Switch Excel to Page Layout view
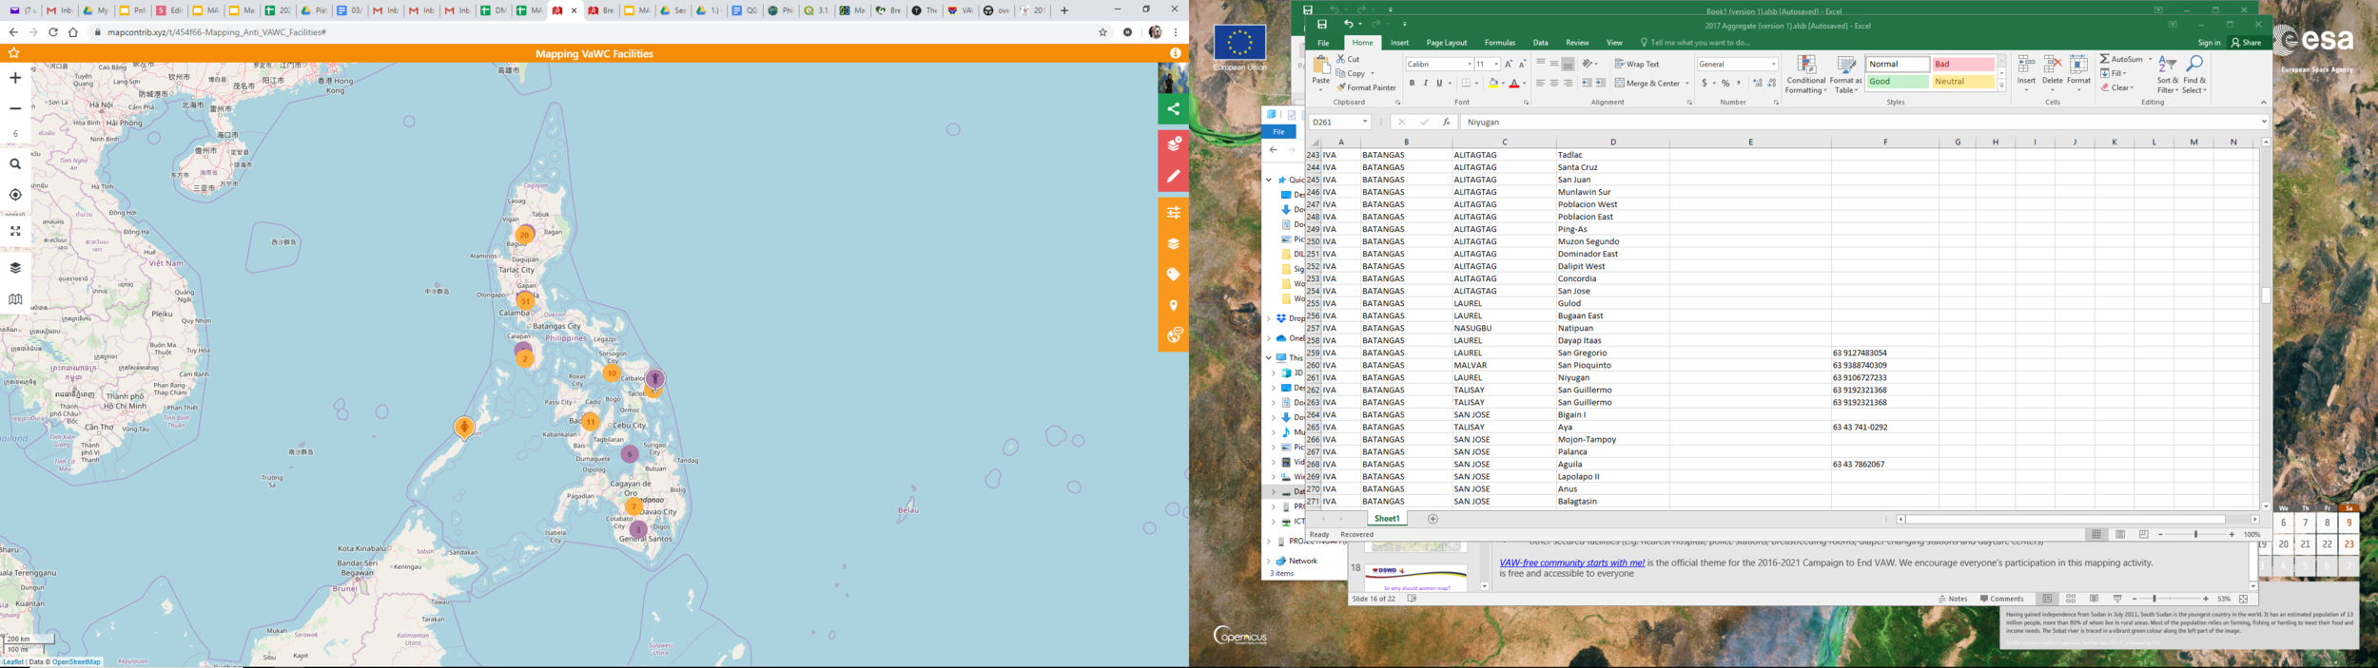The image size is (2378, 668). [2120, 534]
